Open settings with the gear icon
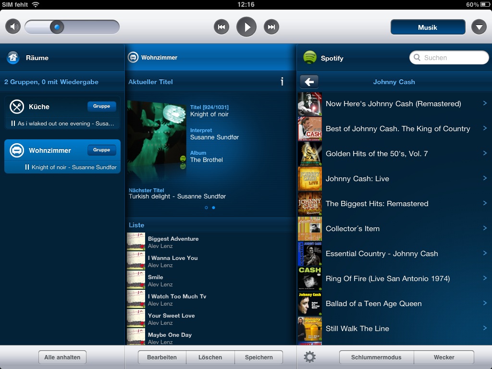This screenshot has height=369, width=492. pyautogui.click(x=310, y=357)
